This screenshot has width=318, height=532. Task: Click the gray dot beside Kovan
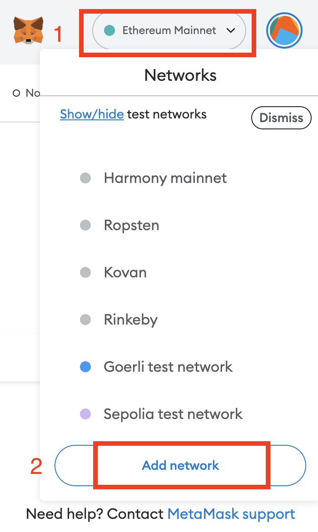[x=85, y=272]
